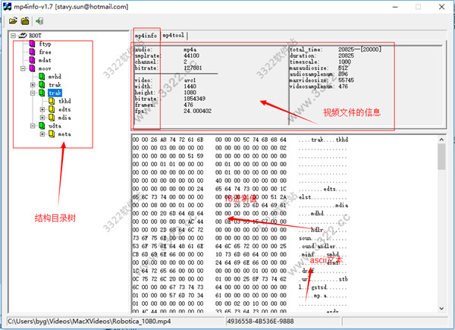Viewport: 455px width, 330px height.
Task: Click the maxvideosize value 55745
Action: [x=346, y=80]
